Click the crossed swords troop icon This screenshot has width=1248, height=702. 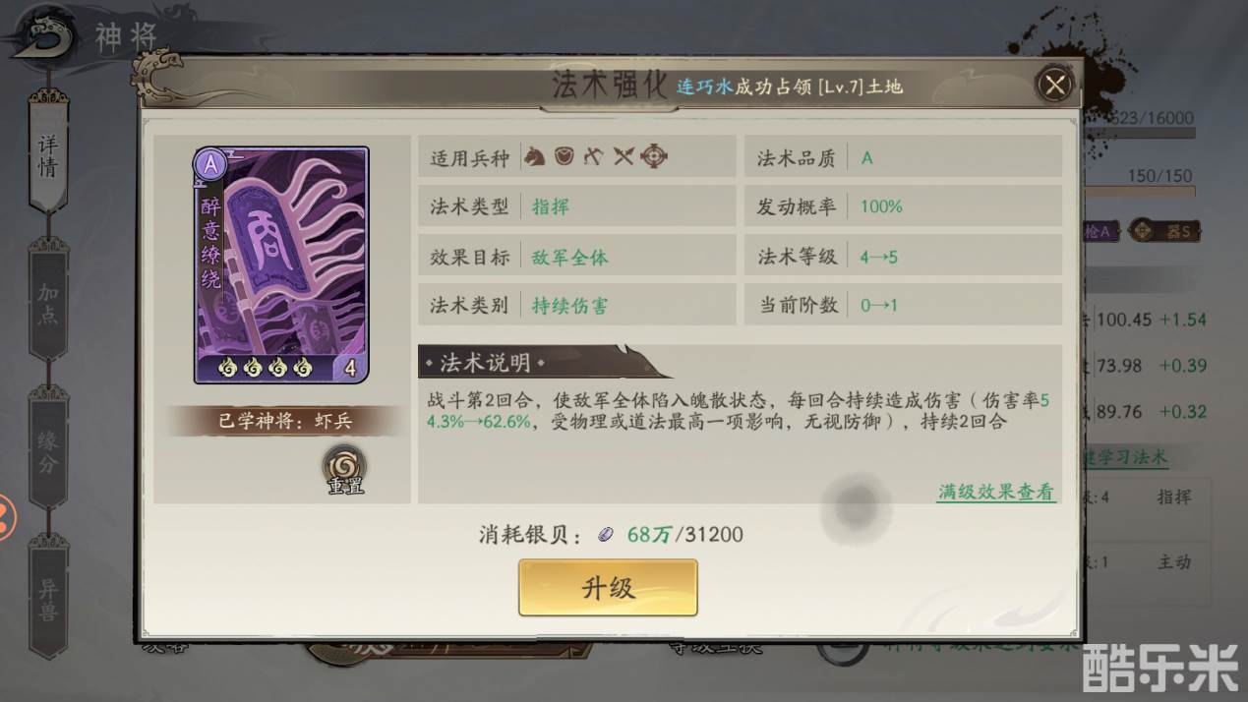coord(624,156)
